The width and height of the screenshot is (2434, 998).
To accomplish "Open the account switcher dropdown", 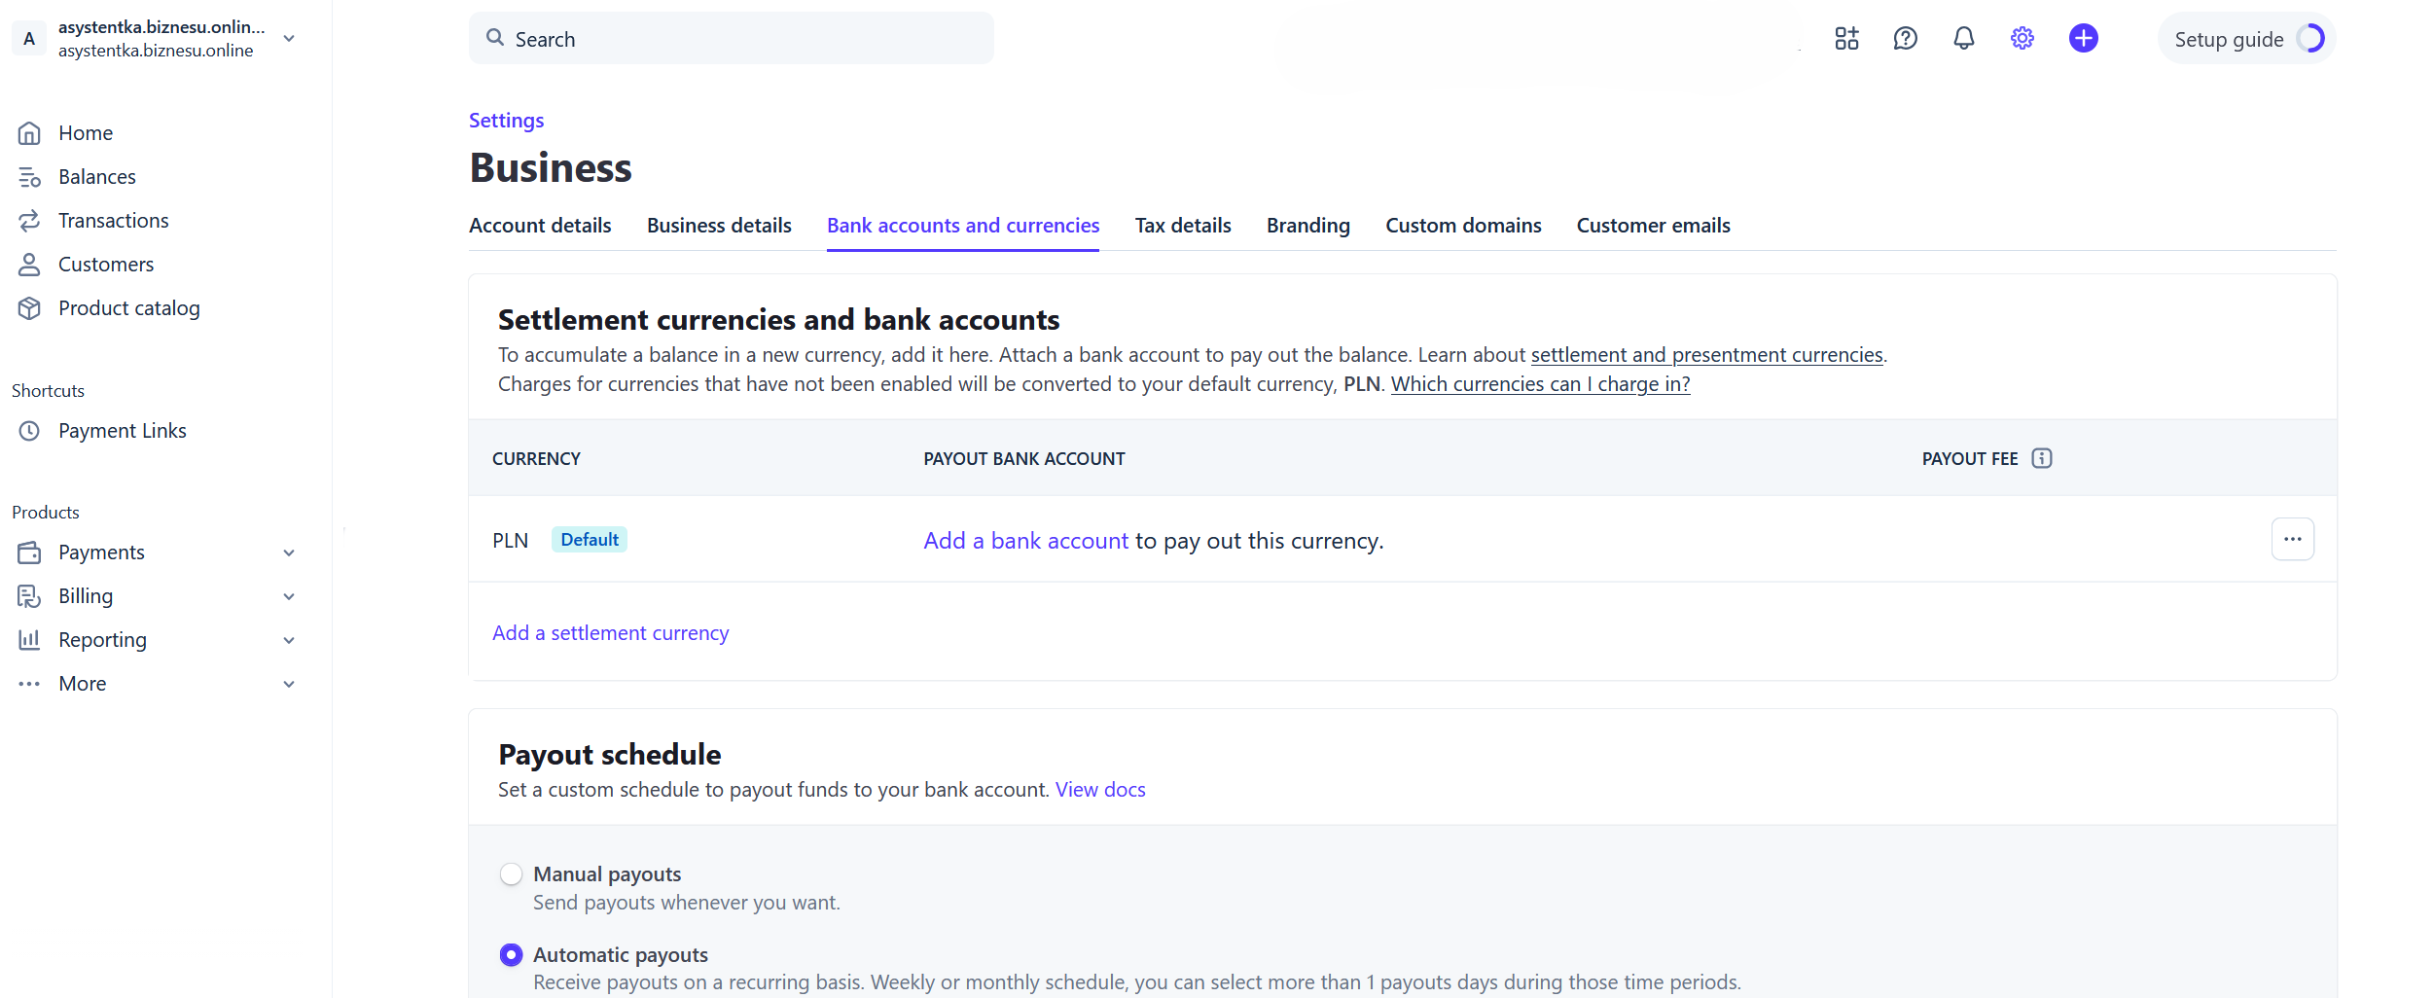I will 289,39.
